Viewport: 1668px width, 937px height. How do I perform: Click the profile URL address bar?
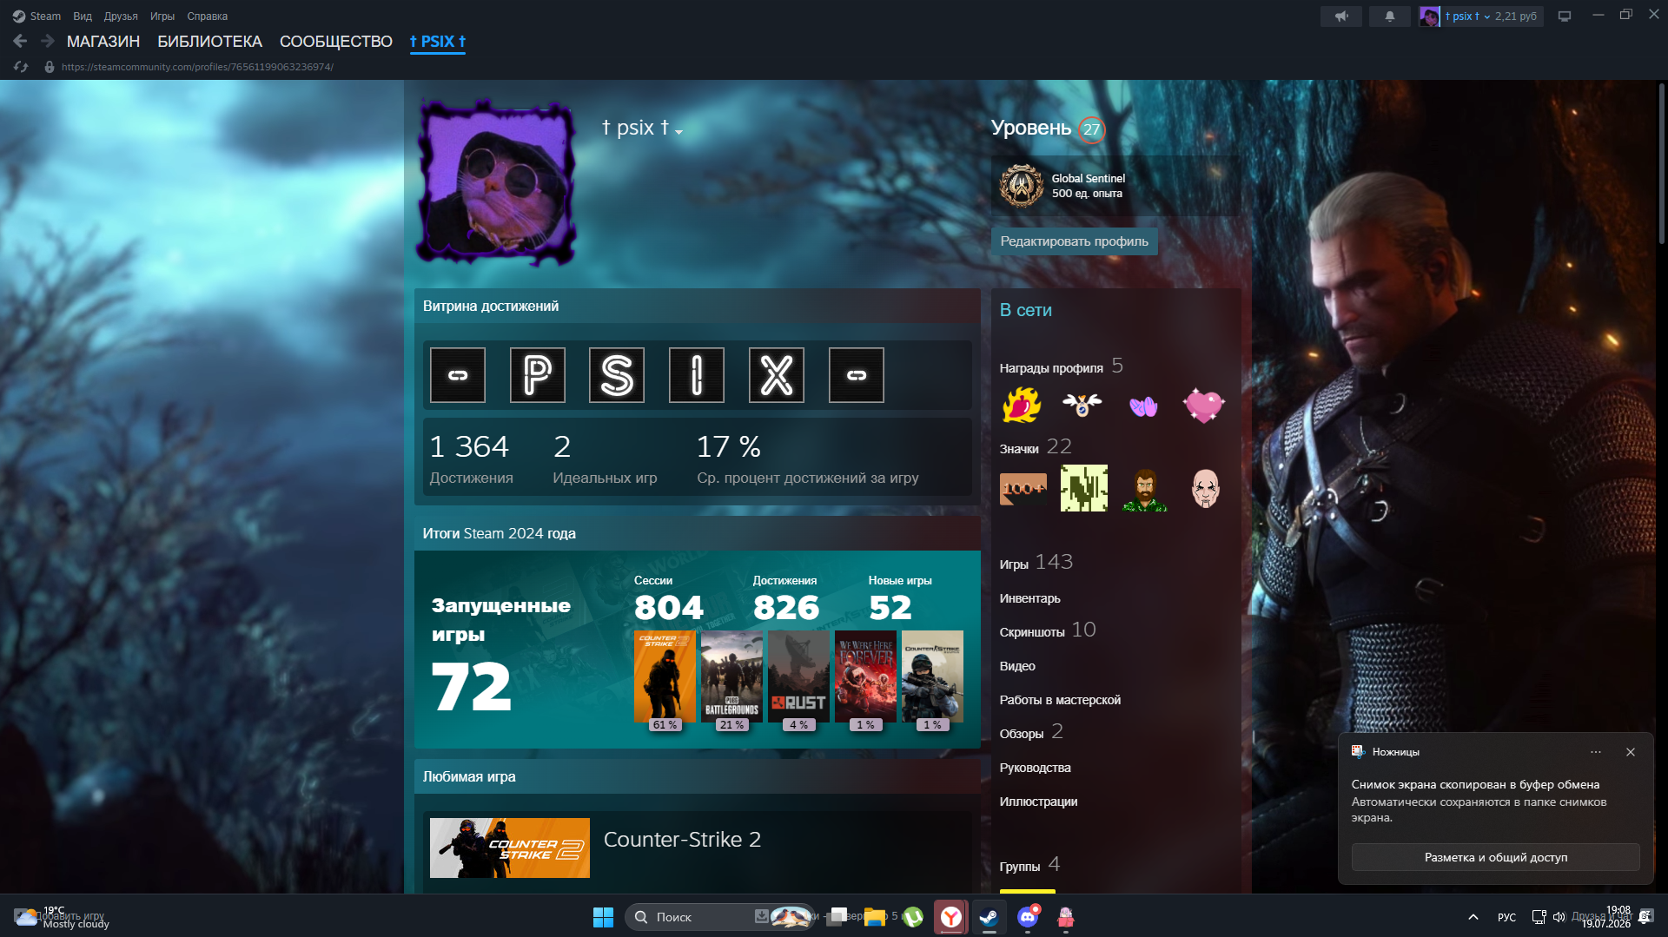(197, 67)
